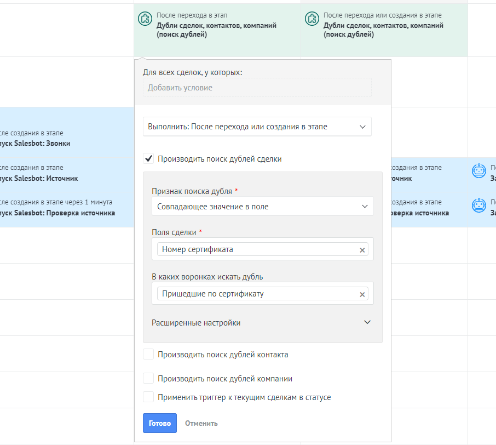Click puzzle icon of 'После перехода в этап' trigger

(145, 19)
